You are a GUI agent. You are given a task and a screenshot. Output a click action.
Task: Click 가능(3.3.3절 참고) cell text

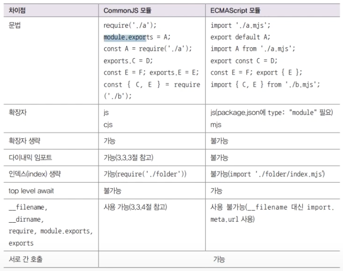pyautogui.click(x=129, y=157)
